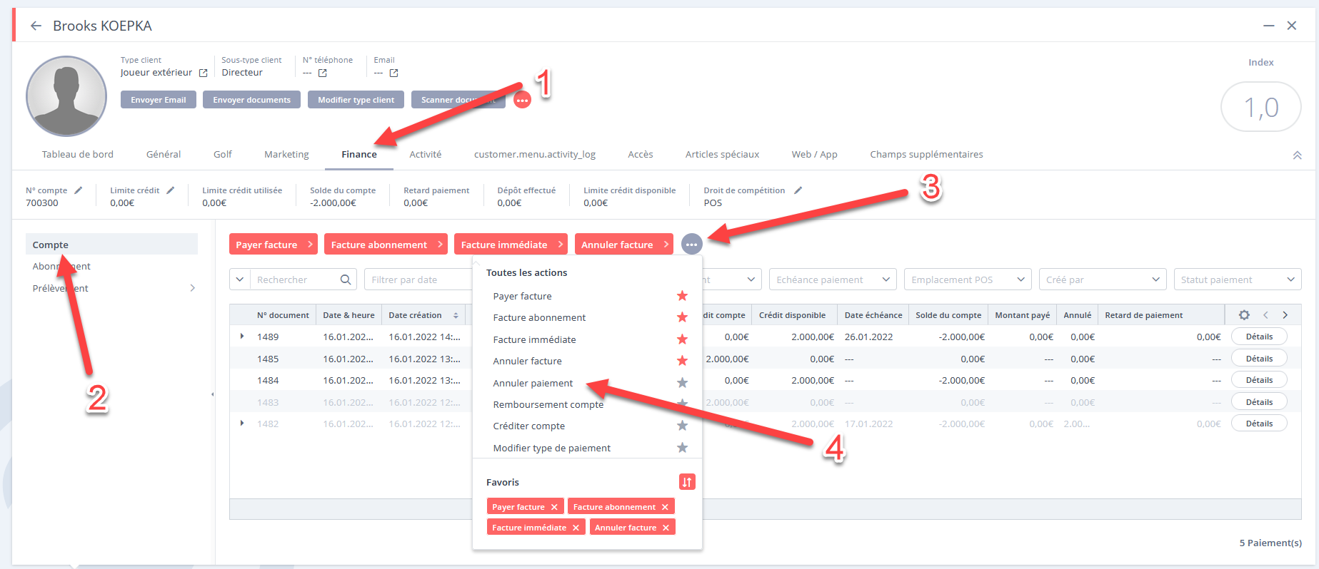
Task: Click the red Annuler facture toolbar button
Action: point(624,245)
